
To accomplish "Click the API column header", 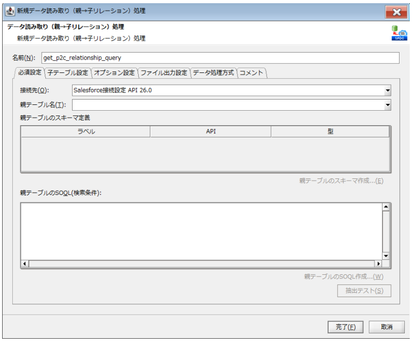I will pyautogui.click(x=211, y=132).
